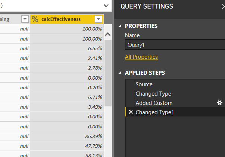Open the All Properties link
Screen dimensions: 225x157
pyautogui.click(x=141, y=57)
